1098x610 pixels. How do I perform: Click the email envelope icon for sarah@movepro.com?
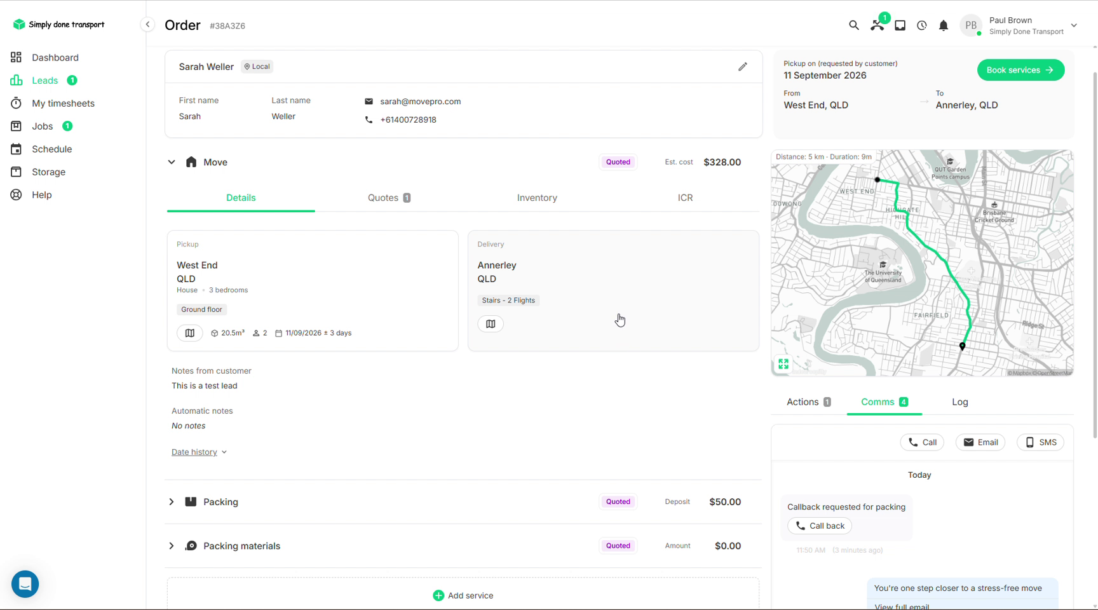369,102
